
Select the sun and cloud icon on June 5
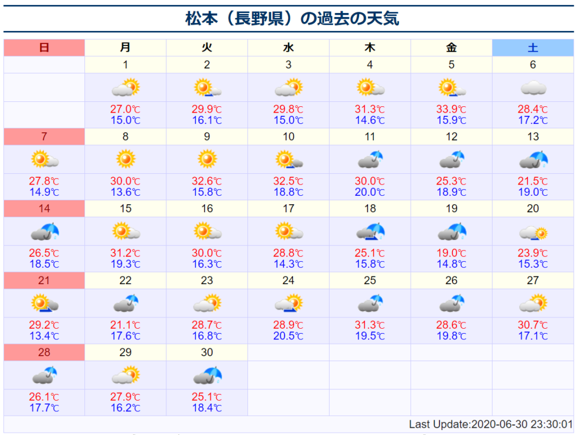pyautogui.click(x=451, y=87)
